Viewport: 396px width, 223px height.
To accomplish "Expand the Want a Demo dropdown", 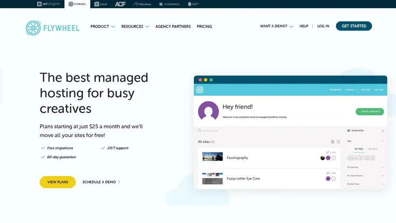I will click(x=277, y=26).
